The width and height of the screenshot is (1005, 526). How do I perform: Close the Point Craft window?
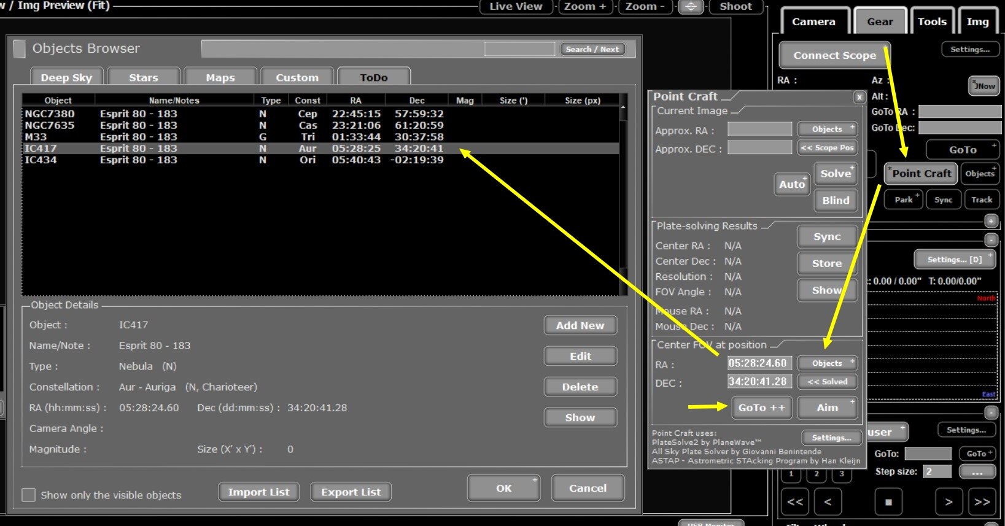pyautogui.click(x=859, y=97)
